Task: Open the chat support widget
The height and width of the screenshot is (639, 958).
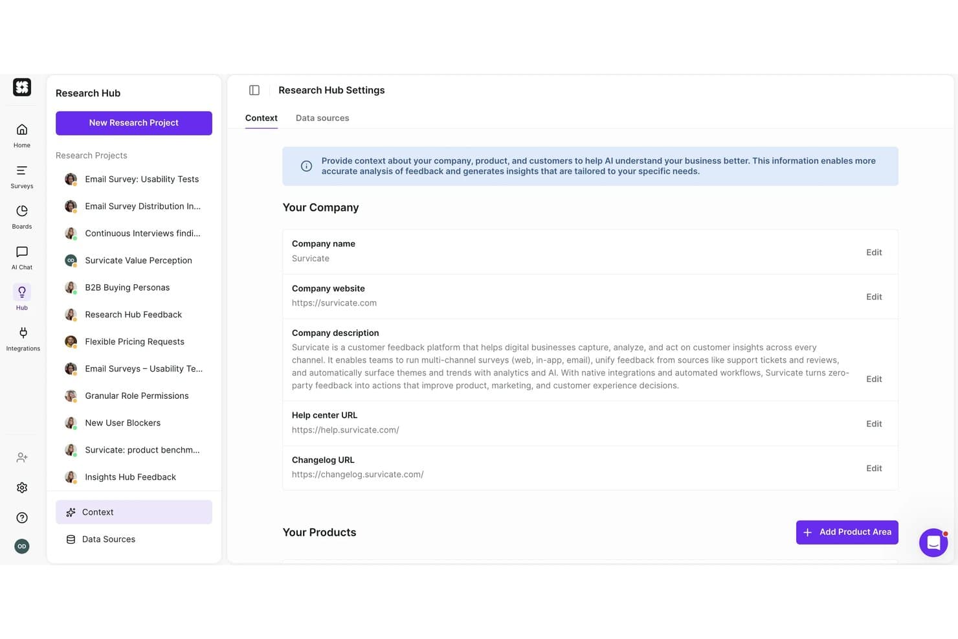Action: click(933, 543)
